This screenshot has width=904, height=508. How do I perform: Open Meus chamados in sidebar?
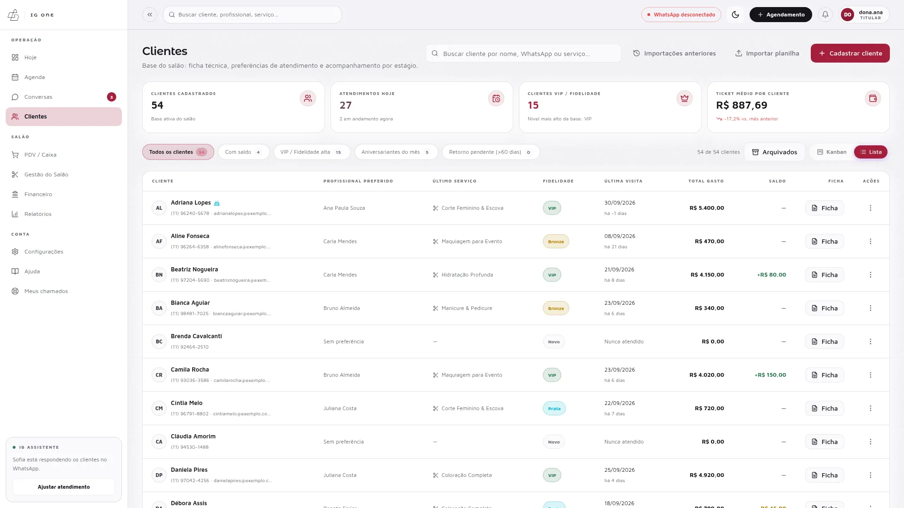pos(64,291)
